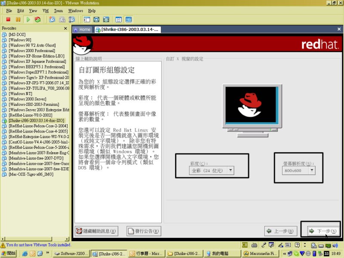Click the Favorites horizontal scrollbar left arrow
This screenshot has height=258, width=344.
click(3, 239)
